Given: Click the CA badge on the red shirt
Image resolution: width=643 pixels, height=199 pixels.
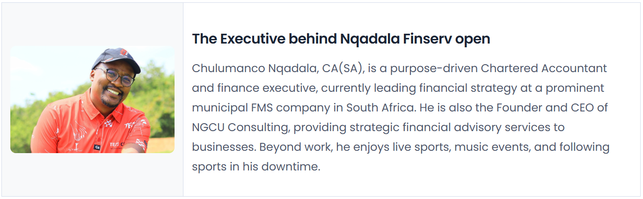Looking at the screenshot, I should tap(97, 147).
